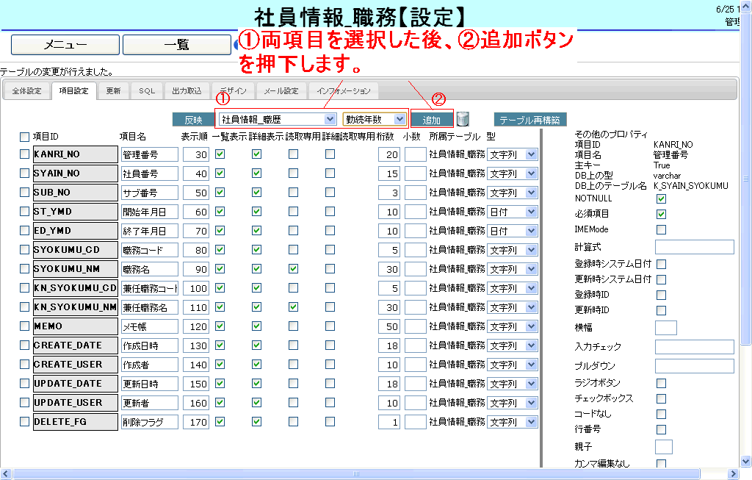Viewport: 752px width, 480px height.
Task: Click the 計算式 input field
Action: coord(694,247)
